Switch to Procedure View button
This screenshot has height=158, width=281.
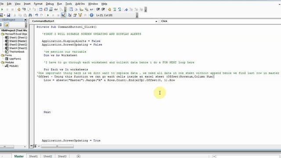pos(31,146)
